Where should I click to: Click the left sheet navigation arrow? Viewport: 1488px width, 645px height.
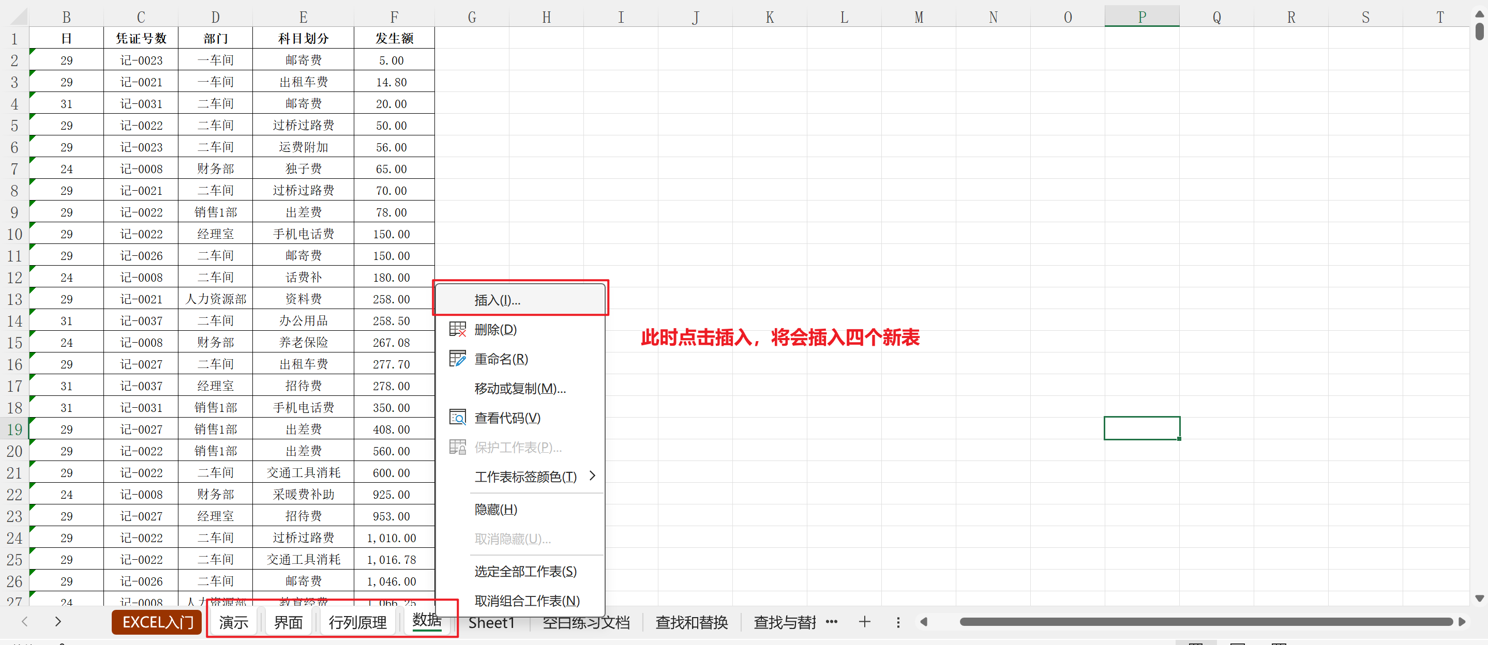point(24,622)
